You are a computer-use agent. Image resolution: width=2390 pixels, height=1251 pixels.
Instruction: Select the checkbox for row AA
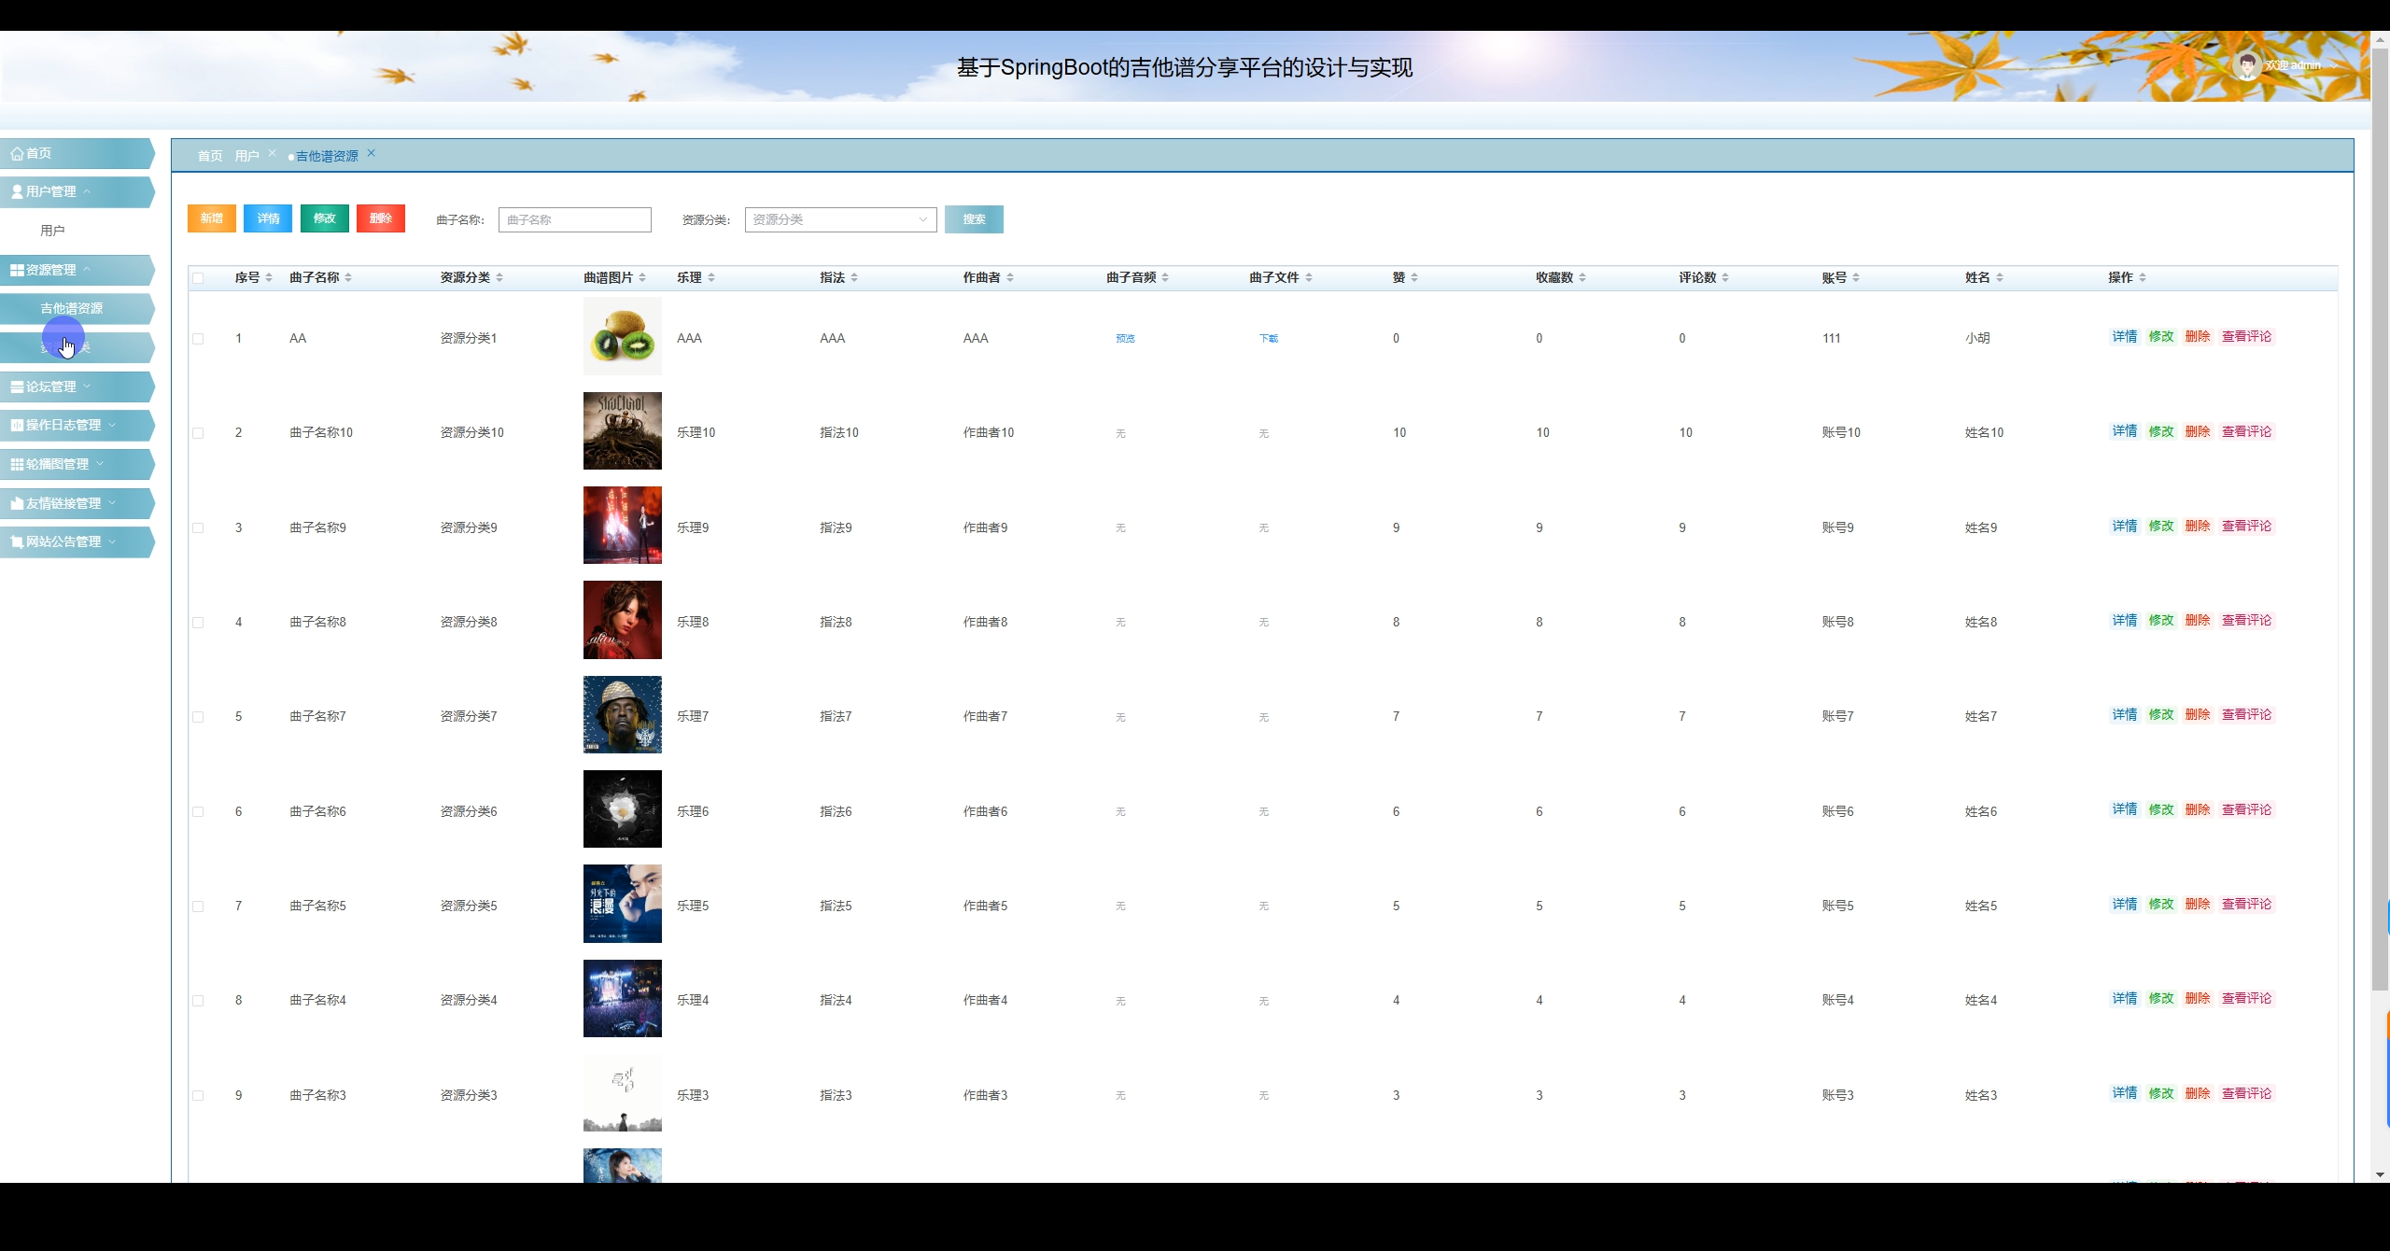(198, 339)
